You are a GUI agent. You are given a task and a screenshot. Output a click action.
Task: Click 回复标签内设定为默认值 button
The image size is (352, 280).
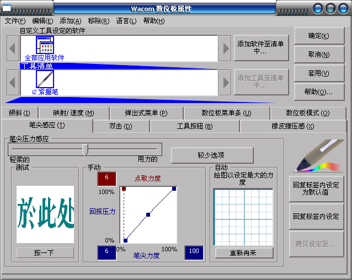click(316, 189)
